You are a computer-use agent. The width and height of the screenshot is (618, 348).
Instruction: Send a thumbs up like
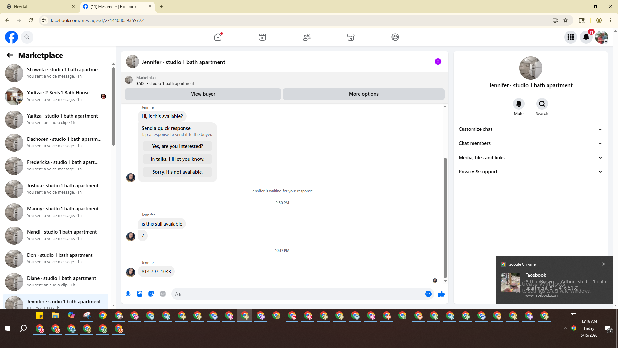tap(441, 294)
